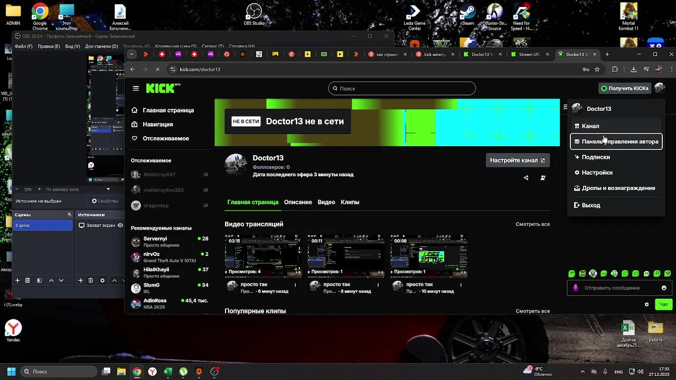Switch to Клипы tab
Viewport: 676px width, 380px height.
[350, 202]
